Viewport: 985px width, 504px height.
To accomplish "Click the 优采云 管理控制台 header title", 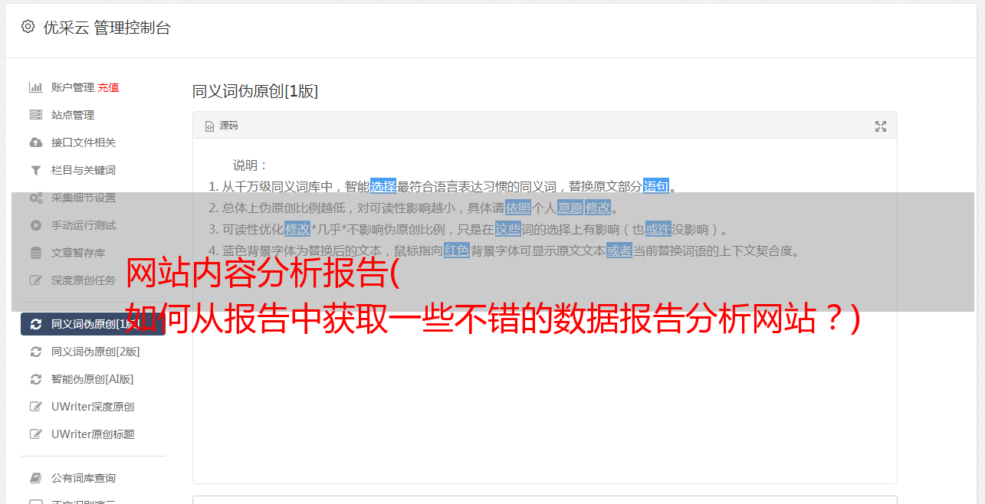I will click(107, 28).
